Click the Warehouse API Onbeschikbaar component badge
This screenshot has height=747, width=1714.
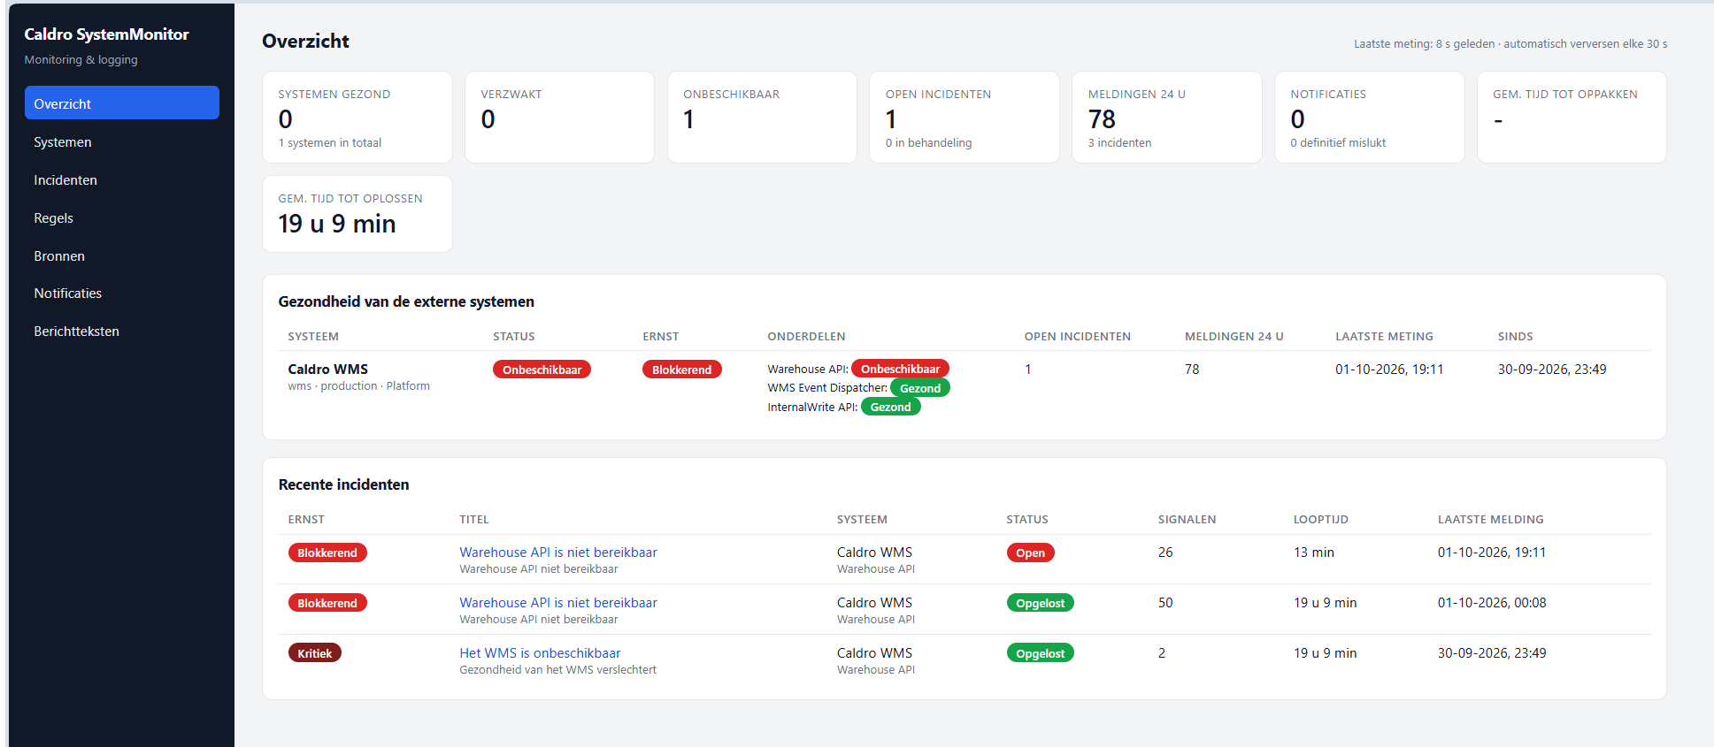pyautogui.click(x=900, y=369)
